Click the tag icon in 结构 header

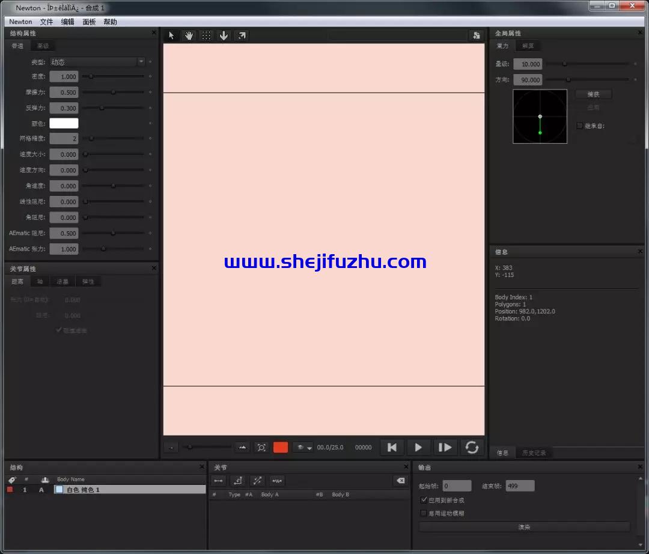(x=12, y=479)
